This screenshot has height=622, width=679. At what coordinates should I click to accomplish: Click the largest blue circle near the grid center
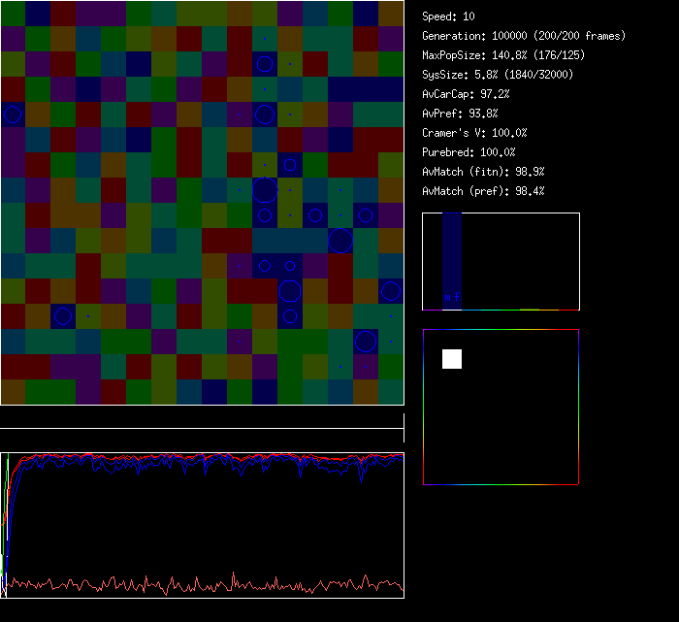pos(265,190)
